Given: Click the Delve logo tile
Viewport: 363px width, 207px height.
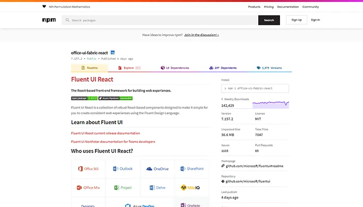Looking at the screenshot, I should 158,187.
